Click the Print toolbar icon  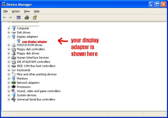[x=27, y=18]
